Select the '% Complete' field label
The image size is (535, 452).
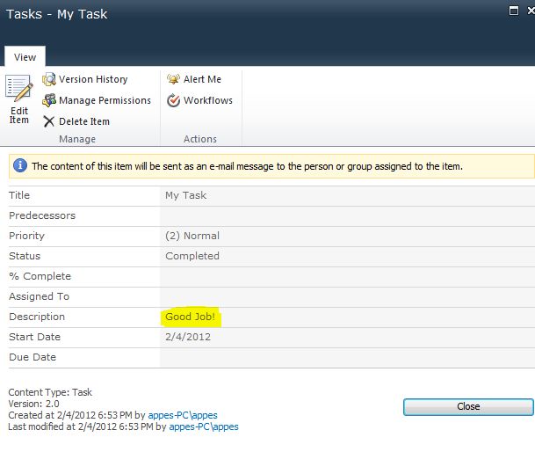(x=40, y=276)
